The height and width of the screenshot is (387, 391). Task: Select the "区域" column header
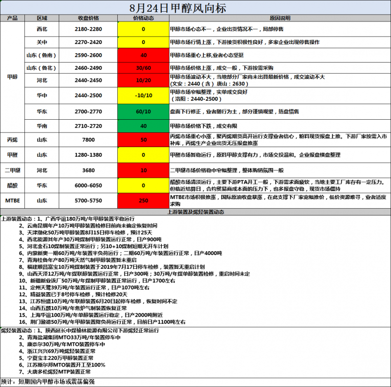(x=42, y=18)
